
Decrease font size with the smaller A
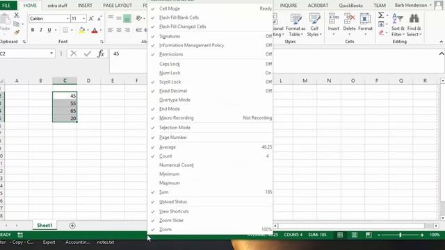[99, 19]
